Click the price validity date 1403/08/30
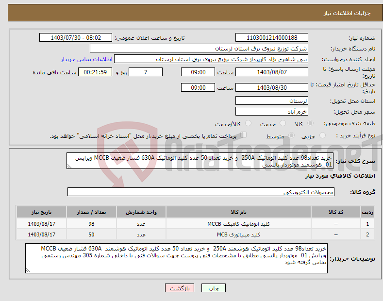 (x=272, y=87)
